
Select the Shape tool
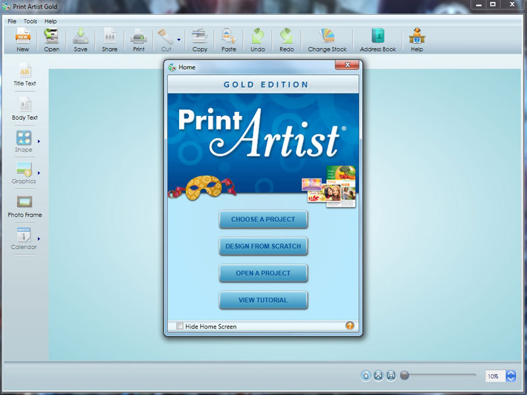pyautogui.click(x=24, y=142)
